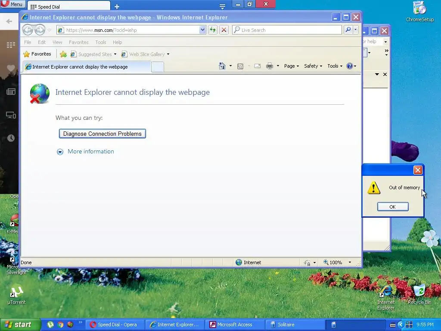Image resolution: width=441 pixels, height=331 pixels.
Task: Open the Page command bar menu
Action: (x=292, y=66)
